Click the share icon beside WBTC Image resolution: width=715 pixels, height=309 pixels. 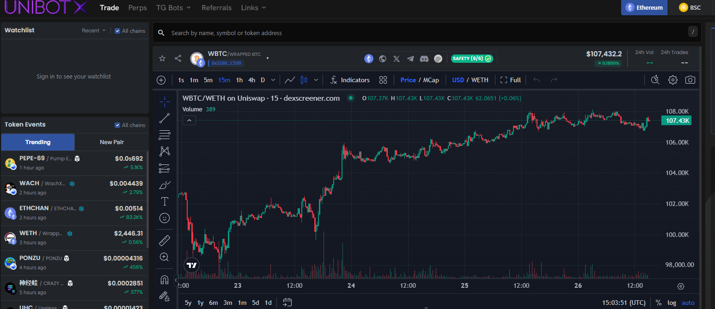pyautogui.click(x=178, y=58)
